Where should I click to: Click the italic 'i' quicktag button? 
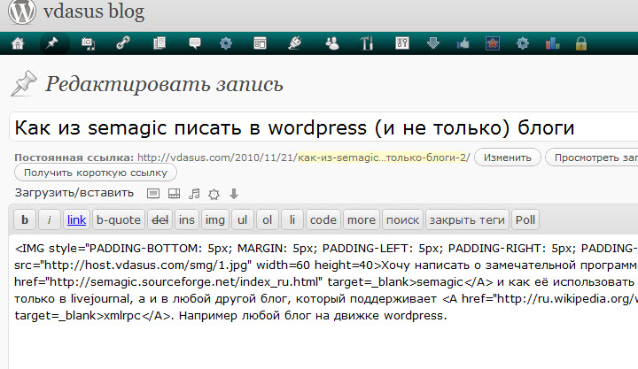click(50, 219)
